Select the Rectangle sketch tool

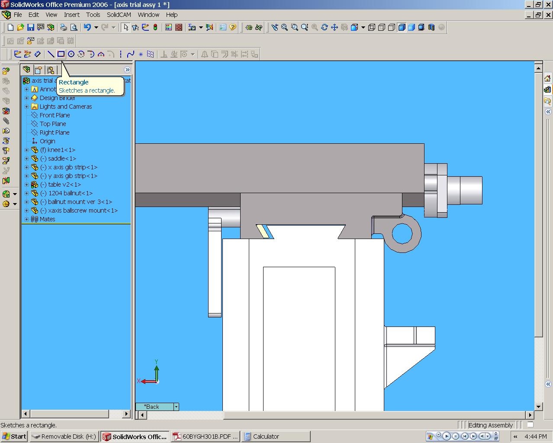coord(61,54)
